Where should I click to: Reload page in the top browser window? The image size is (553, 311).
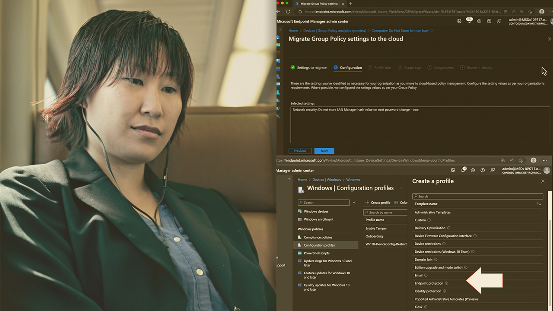click(x=288, y=12)
